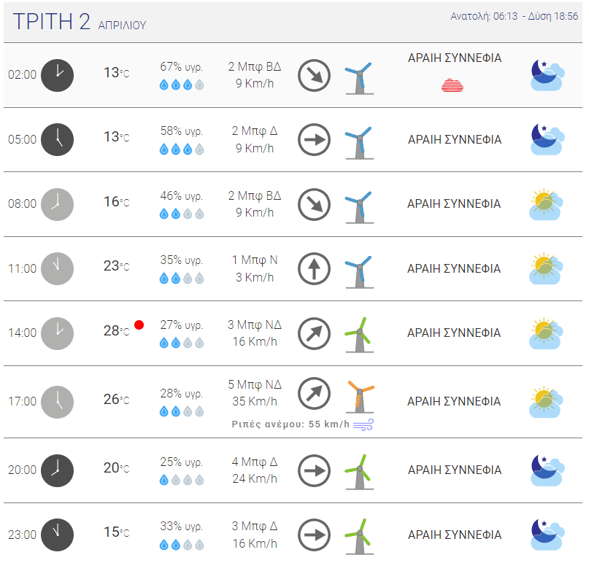Screen dimensions: 589x563
Task: Click the sun cloud icon at 08:00
Action: [x=546, y=204]
